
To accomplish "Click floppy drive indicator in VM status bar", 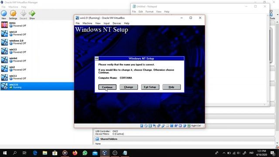I will click(150, 126).
